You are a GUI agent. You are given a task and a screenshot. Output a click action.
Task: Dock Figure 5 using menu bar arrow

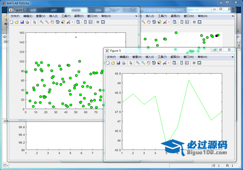click(x=232, y=57)
